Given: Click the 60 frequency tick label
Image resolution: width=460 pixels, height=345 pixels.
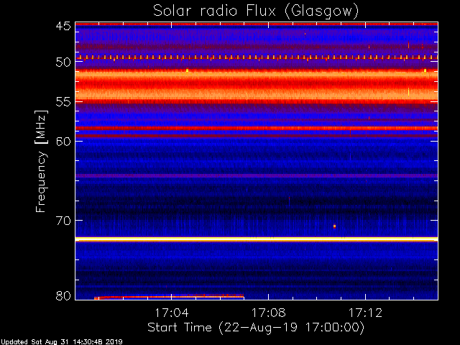Looking at the screenshot, I should coord(63,142).
